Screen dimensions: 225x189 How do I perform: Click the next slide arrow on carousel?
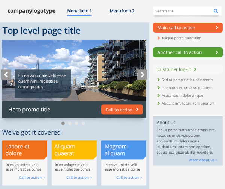142,75
